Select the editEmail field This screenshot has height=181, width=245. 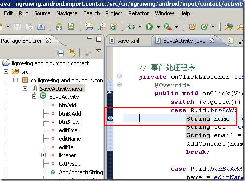pos(69,130)
